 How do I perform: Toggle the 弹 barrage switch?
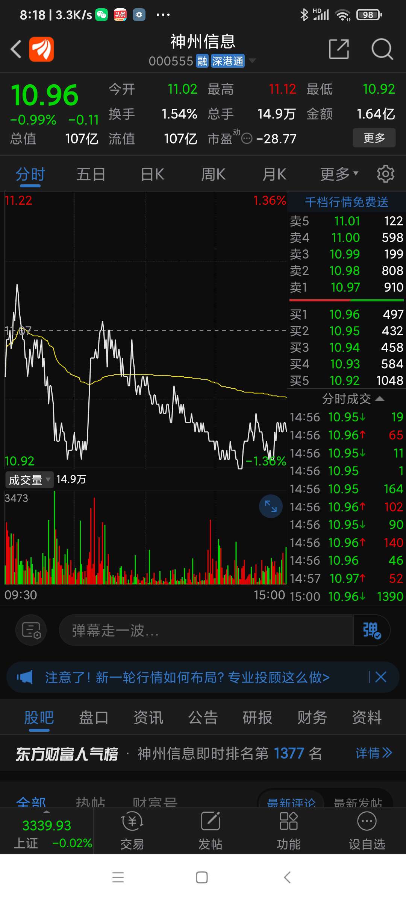(372, 630)
